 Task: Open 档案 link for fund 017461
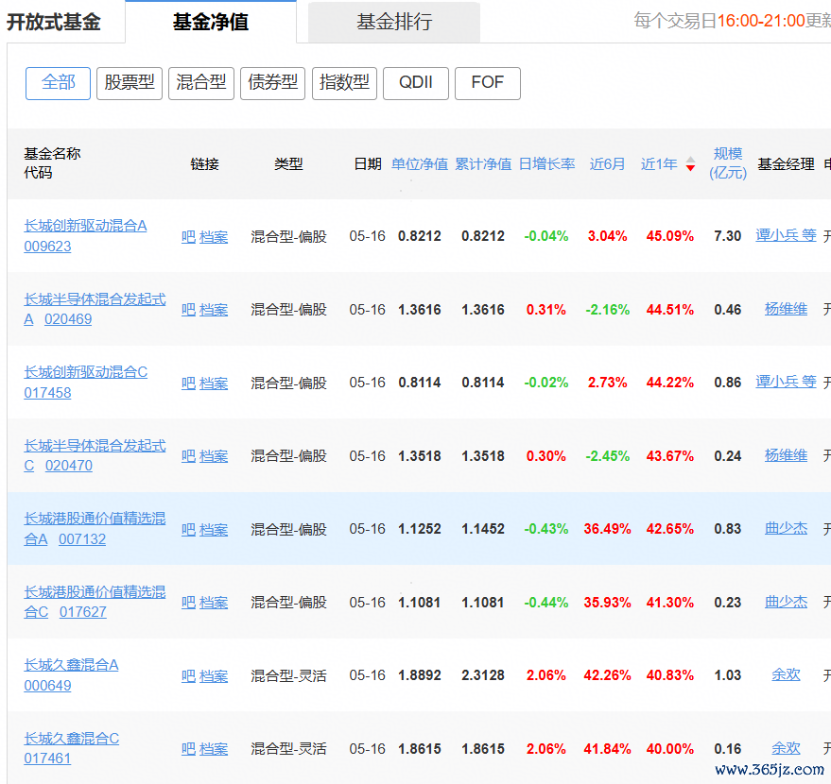tap(214, 750)
